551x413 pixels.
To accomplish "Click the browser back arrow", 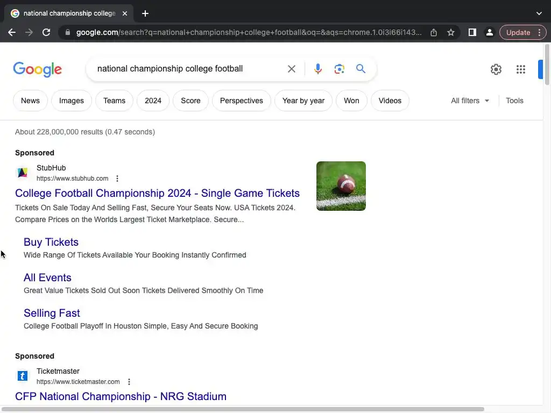I will pos(12,32).
